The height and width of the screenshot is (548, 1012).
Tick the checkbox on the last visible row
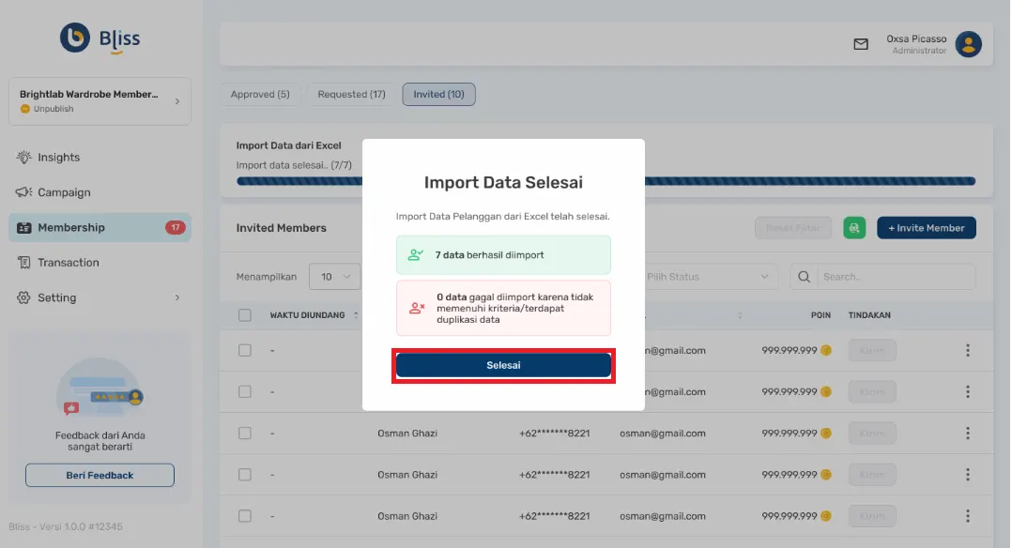[244, 515]
